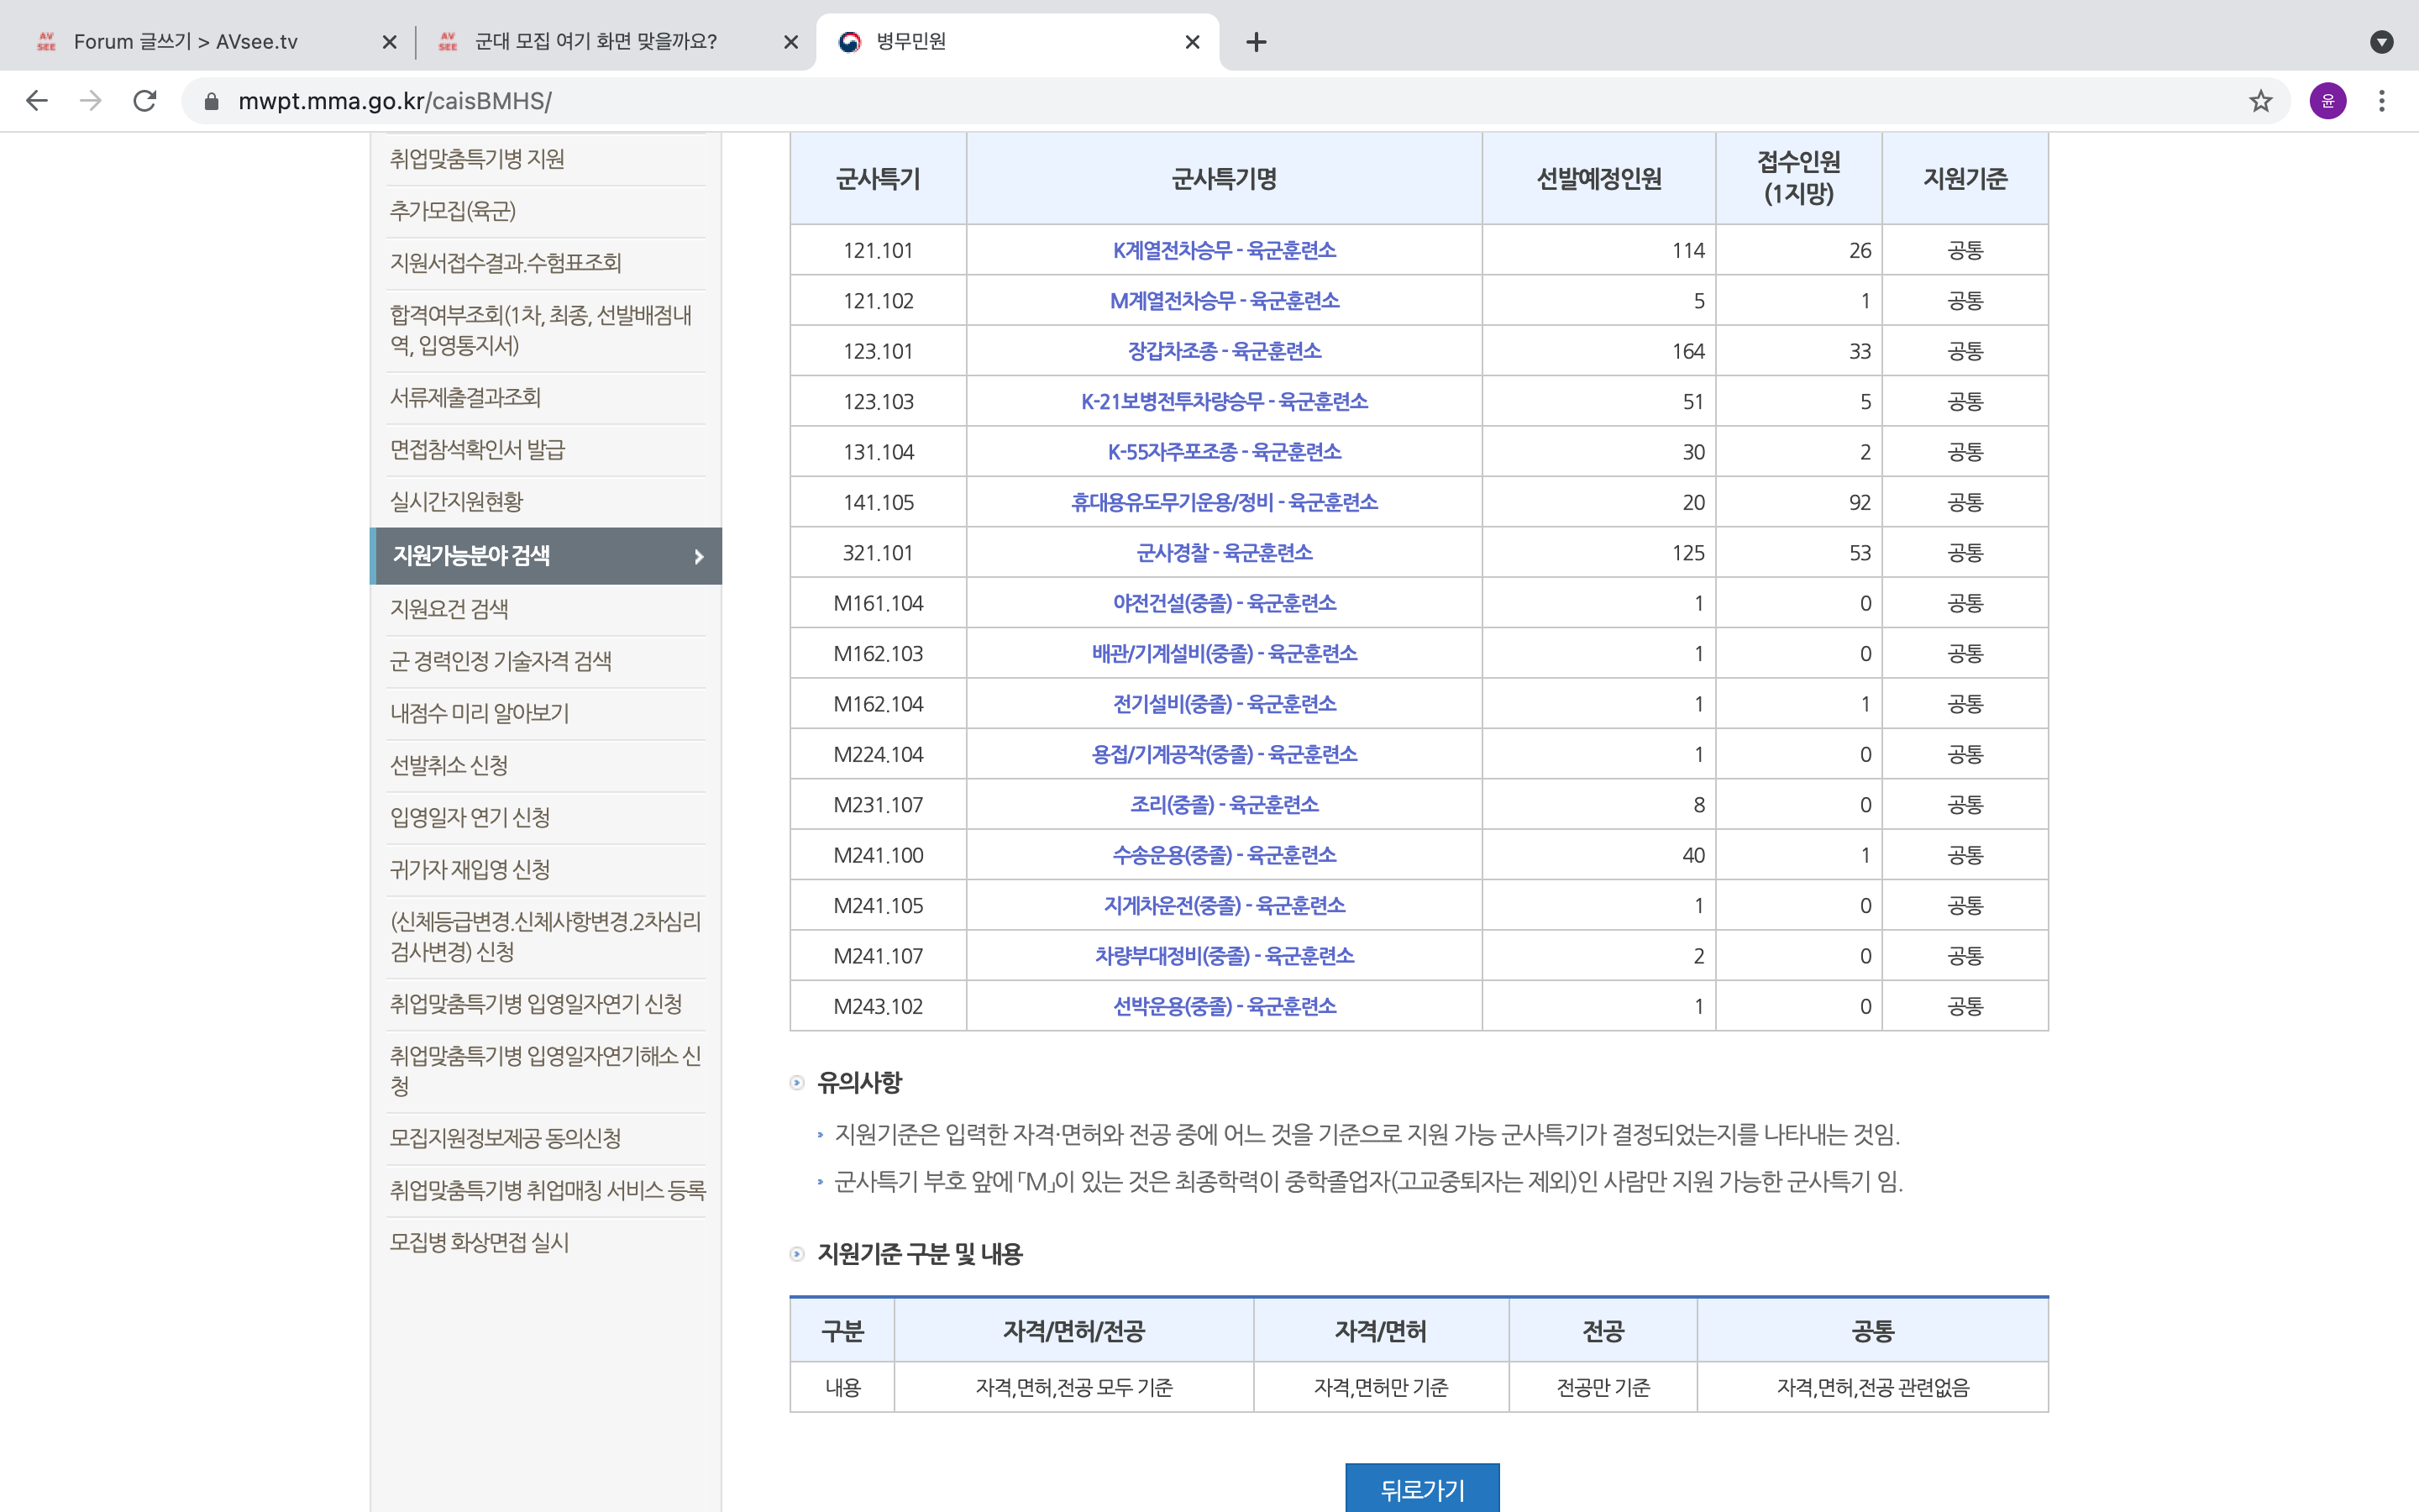Click the 선발예정인원 column header
The image size is (2419, 1512).
1598,179
